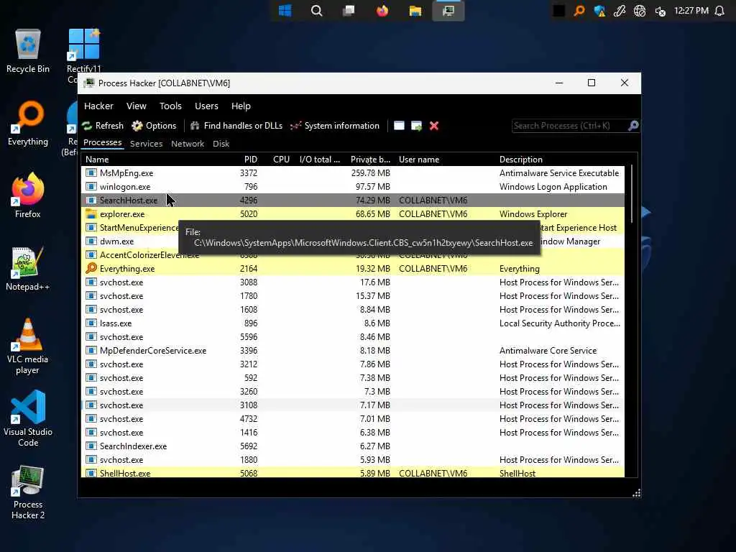Screen dimensions: 736x552
Task: Select Visual Studio Code desktop shortcut
Action: tap(28, 419)
